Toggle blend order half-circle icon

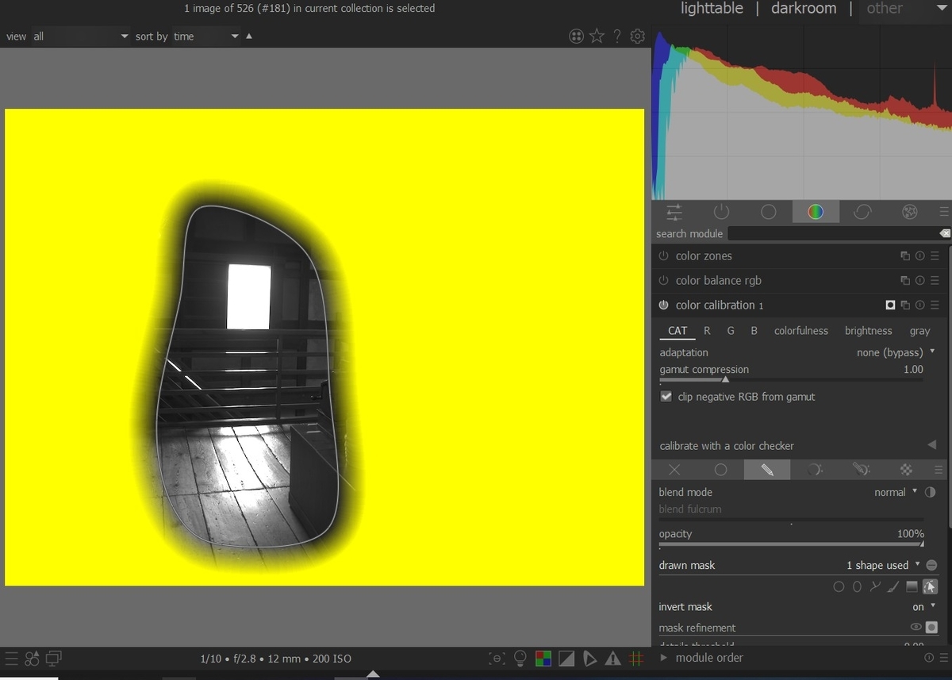coord(930,492)
